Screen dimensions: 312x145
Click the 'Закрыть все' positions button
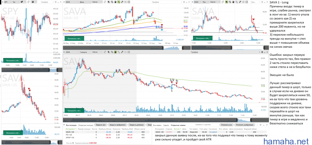click(x=101, y=125)
